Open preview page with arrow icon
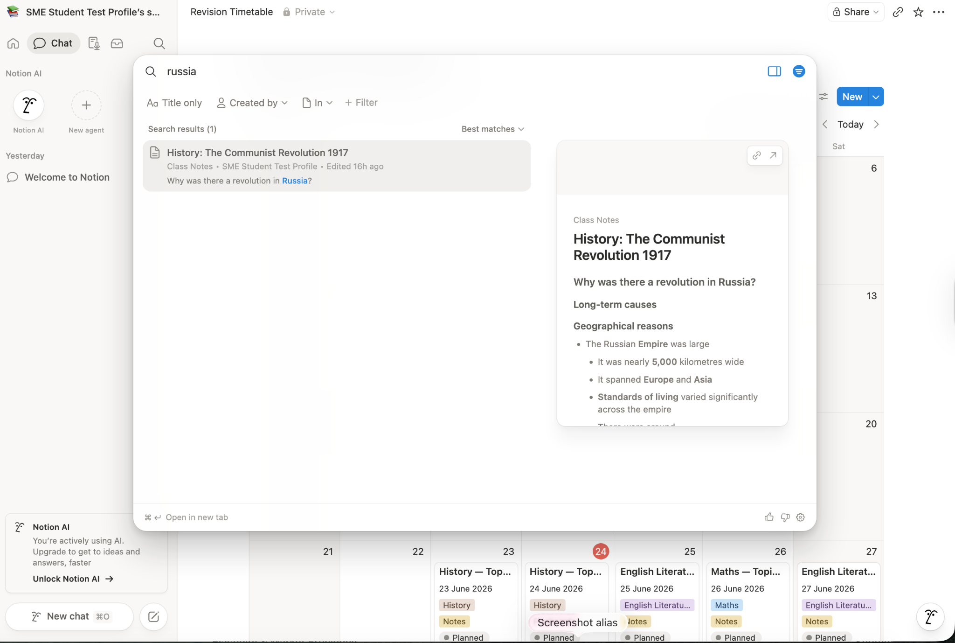Viewport: 955px width, 643px height. click(x=773, y=155)
